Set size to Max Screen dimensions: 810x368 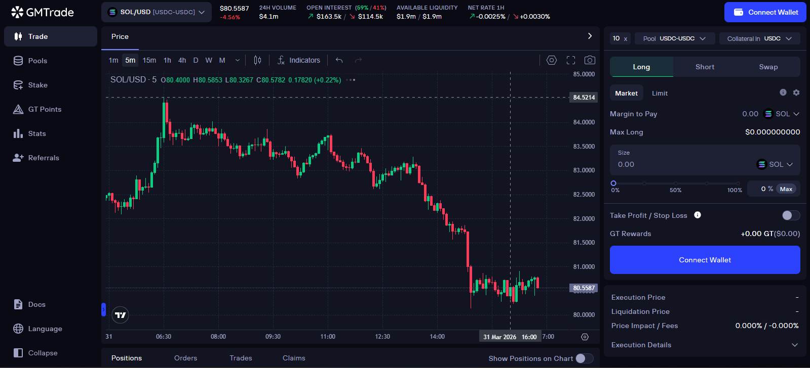click(786, 189)
